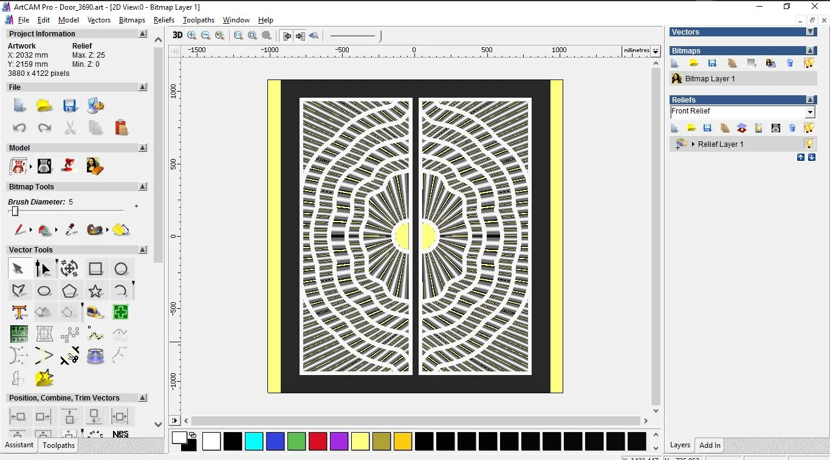Click the 3D view button
830x460 pixels.
[177, 35]
